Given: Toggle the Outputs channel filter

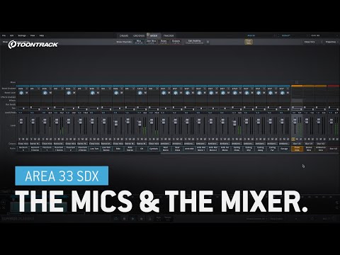Looking at the screenshot, I should 176,42.
